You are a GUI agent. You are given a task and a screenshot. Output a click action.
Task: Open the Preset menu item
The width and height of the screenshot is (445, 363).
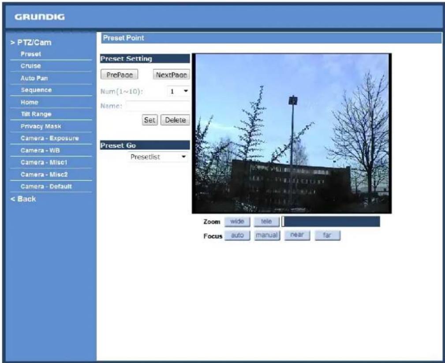point(30,54)
